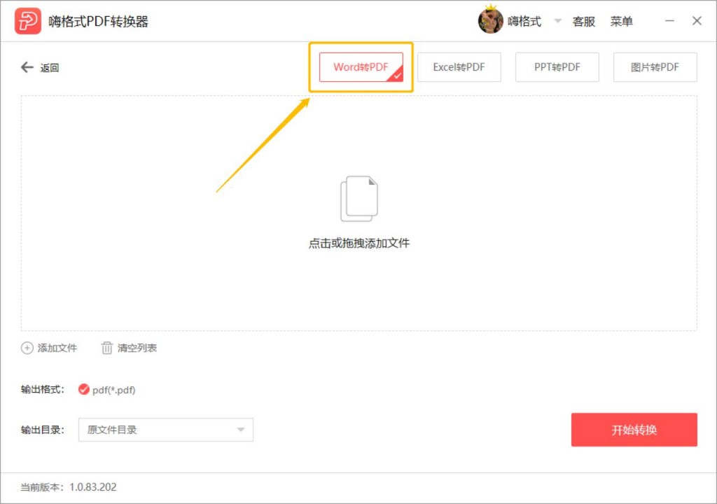Viewport: 717px width, 504px height.
Task: Open the 输出目录 directory dropdown
Action: coord(165,429)
